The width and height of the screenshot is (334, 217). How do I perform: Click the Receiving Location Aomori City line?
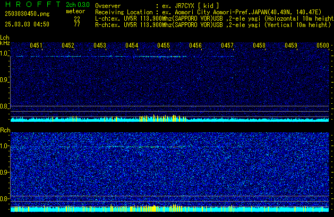pyautogui.click(x=208, y=12)
